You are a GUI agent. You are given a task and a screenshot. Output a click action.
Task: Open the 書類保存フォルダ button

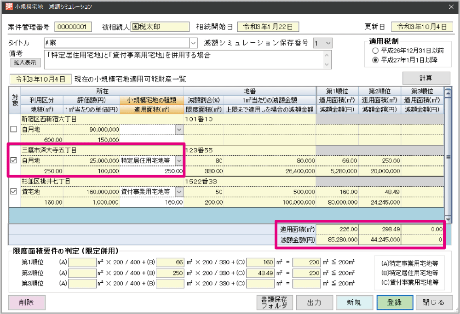click(x=274, y=303)
